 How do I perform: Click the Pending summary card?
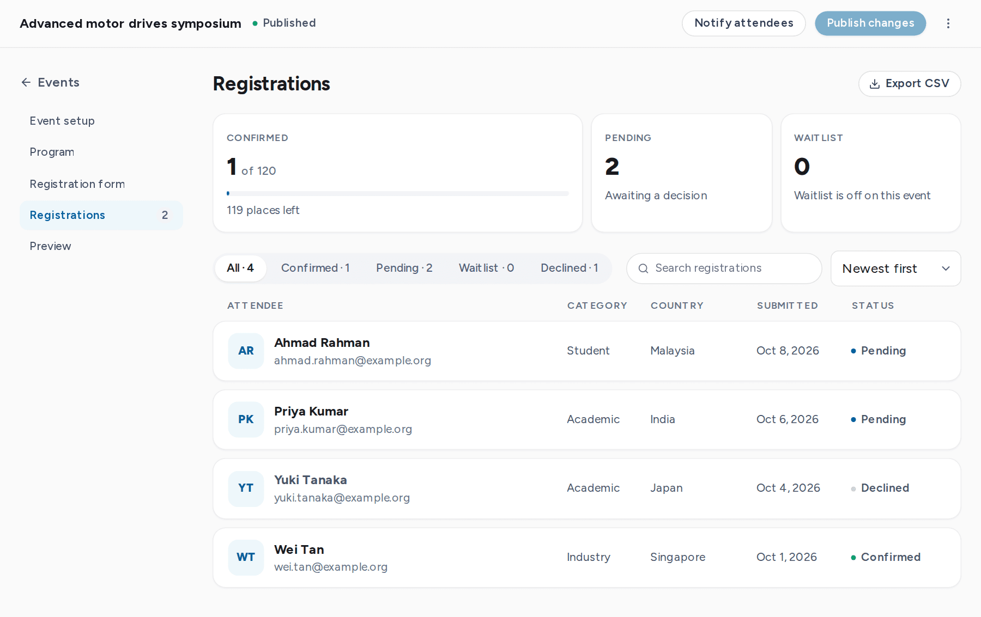tap(682, 173)
